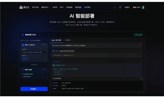Copy the generated deployment config
Screen dimensions: 164x98
[141, 79]
